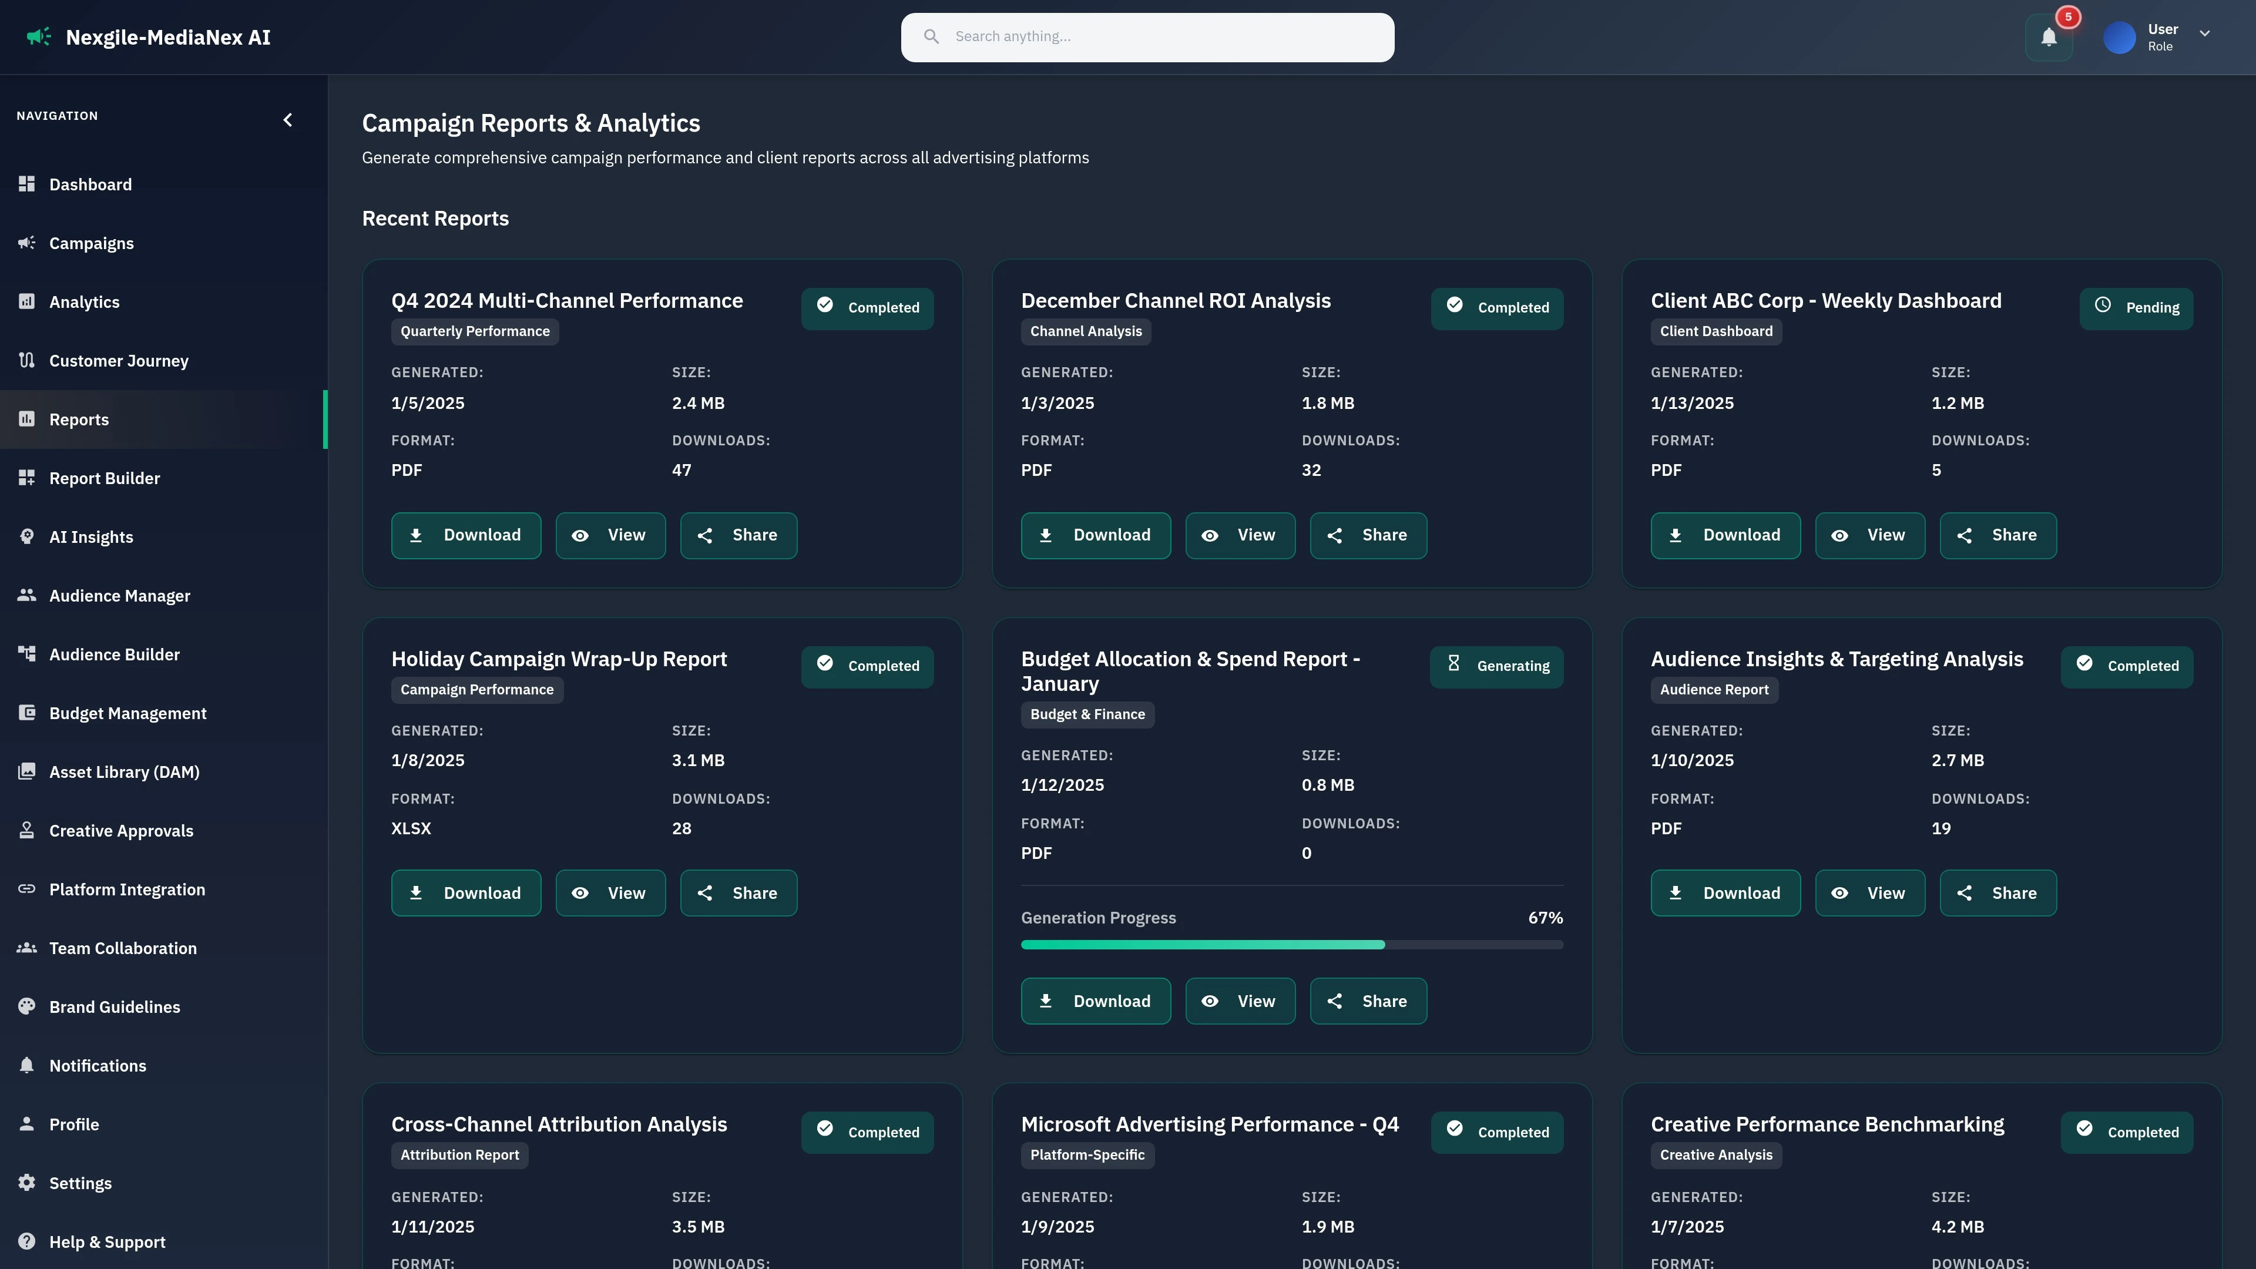Download the Holiday Campaign Wrap-Up Report

[466, 892]
